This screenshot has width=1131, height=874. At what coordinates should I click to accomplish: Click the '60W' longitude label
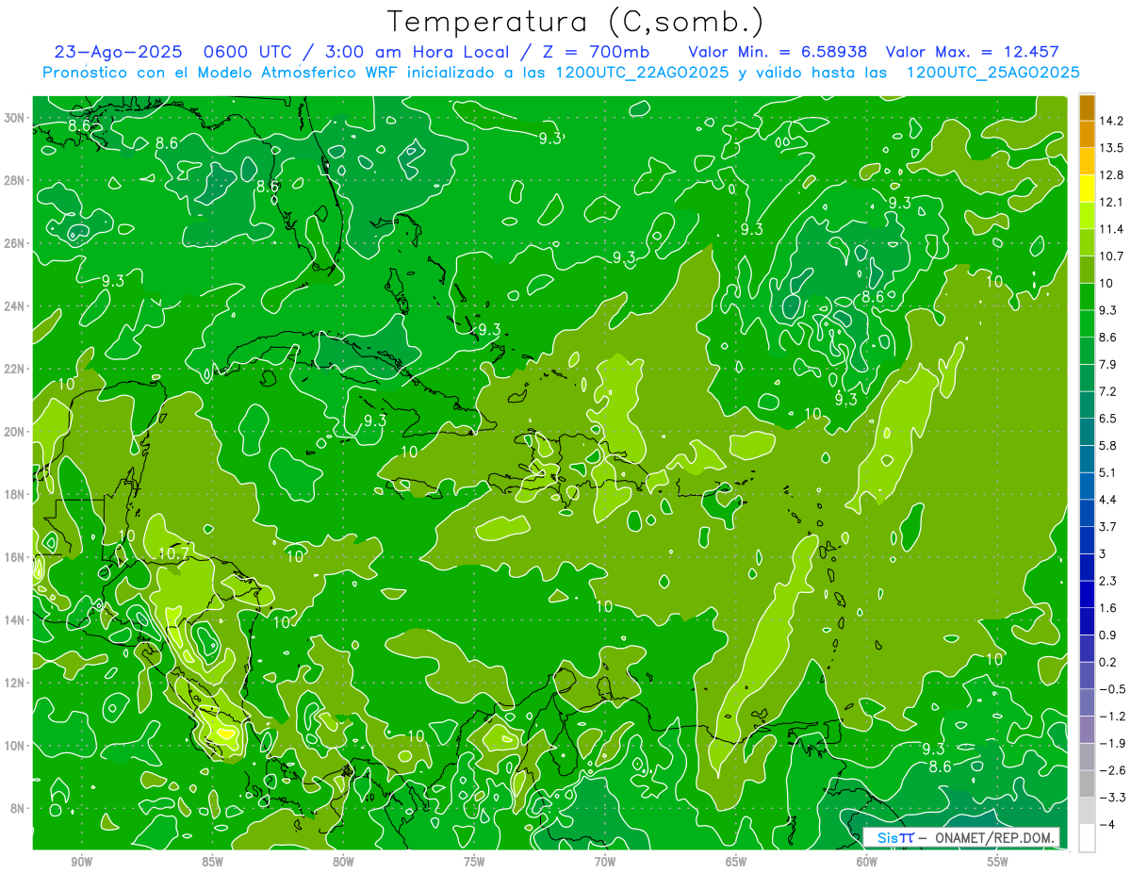click(866, 863)
